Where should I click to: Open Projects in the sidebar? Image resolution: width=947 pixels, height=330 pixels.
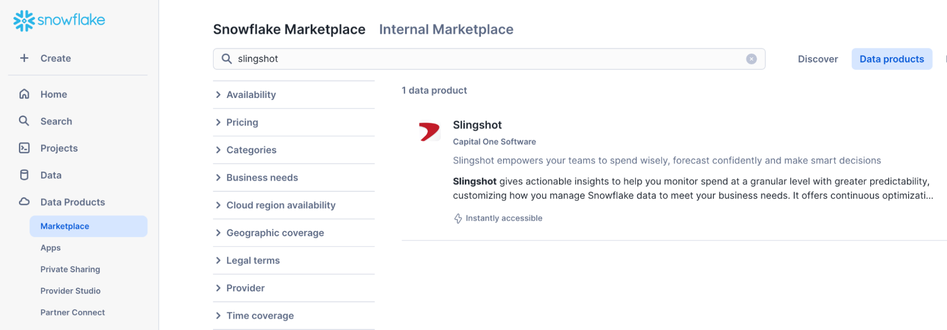(x=59, y=148)
